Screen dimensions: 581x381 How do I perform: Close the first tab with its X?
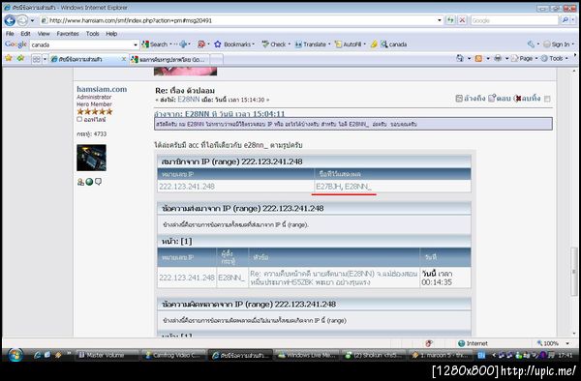(124, 59)
